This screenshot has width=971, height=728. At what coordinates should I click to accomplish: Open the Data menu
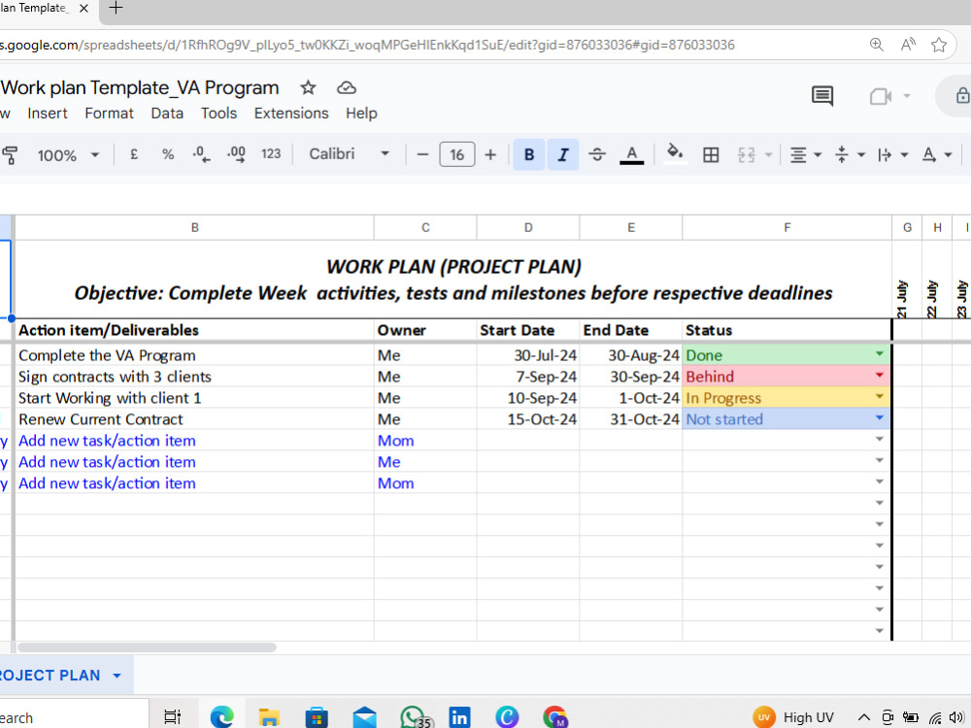click(x=167, y=114)
